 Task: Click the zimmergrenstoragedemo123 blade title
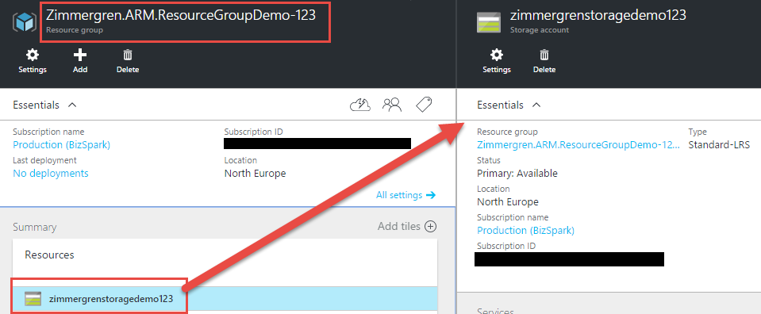(598, 16)
